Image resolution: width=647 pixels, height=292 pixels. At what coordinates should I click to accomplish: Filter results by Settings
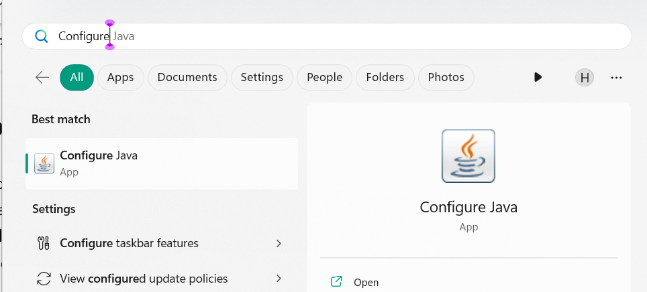pos(262,77)
